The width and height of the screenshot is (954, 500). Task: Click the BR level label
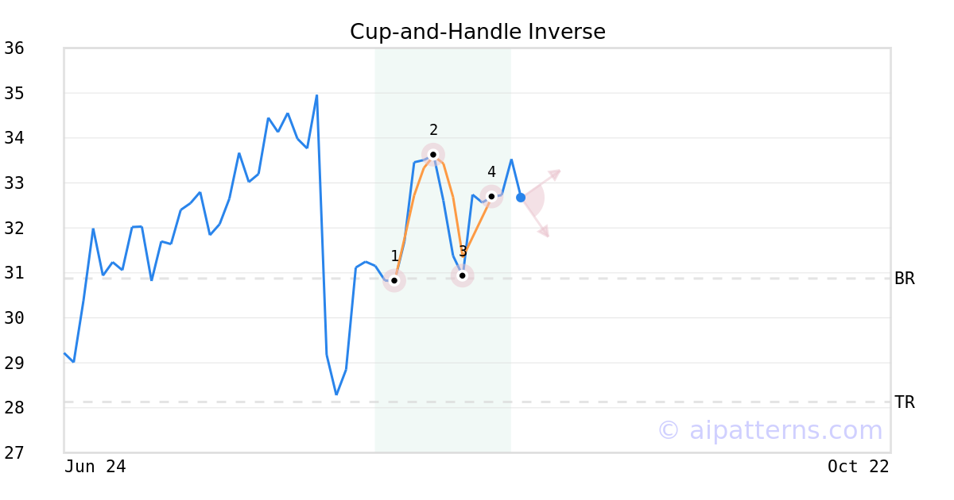(905, 279)
